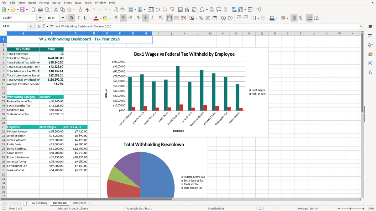The width and height of the screenshot is (376, 211).
Task: Click the formula input line
Action: coord(206,26)
